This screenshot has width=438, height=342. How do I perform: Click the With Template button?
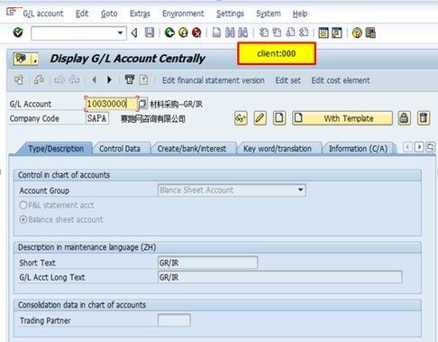coord(342,118)
